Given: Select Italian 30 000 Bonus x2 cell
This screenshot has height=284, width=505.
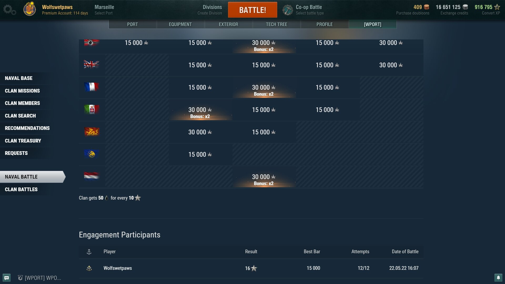Looking at the screenshot, I should (x=200, y=112).
